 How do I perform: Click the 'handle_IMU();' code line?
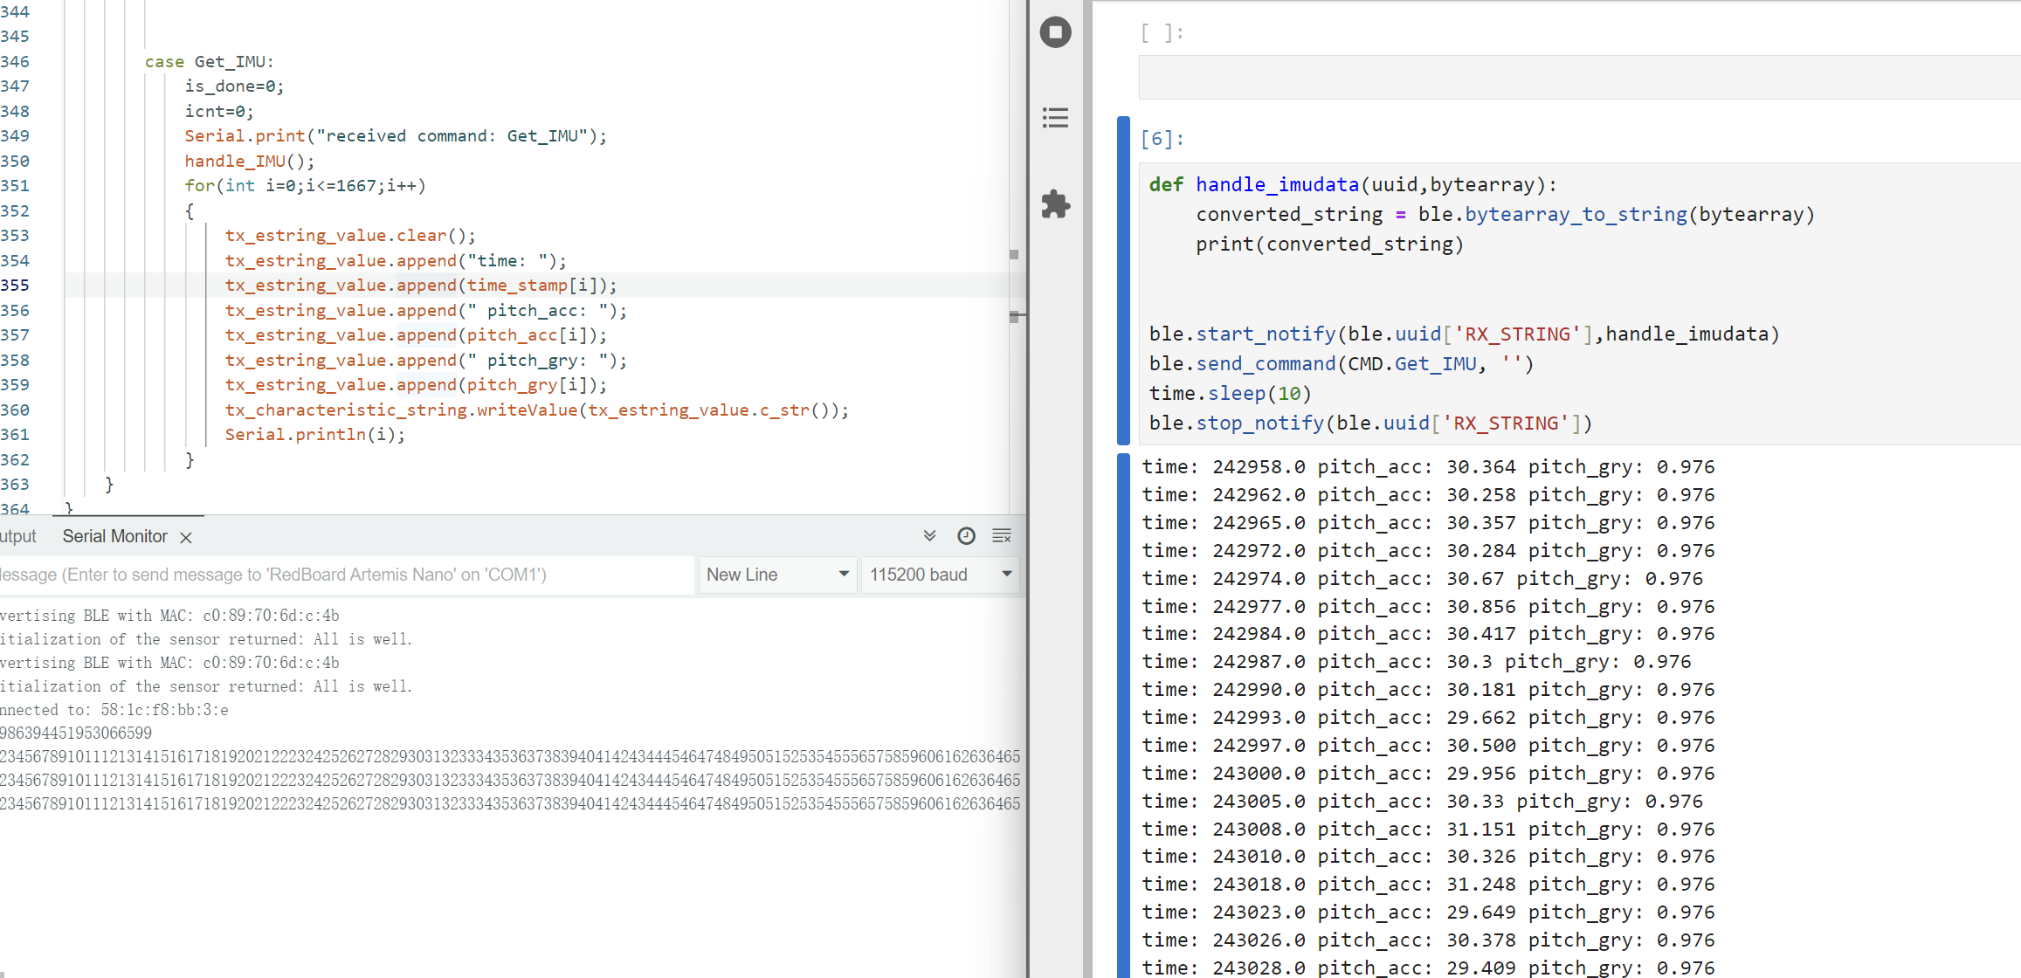coord(249,162)
